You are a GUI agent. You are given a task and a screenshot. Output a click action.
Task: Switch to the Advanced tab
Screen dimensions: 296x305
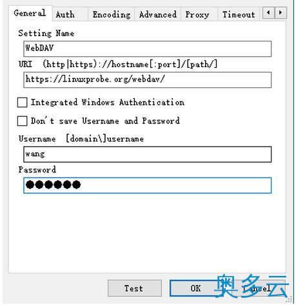tap(158, 14)
